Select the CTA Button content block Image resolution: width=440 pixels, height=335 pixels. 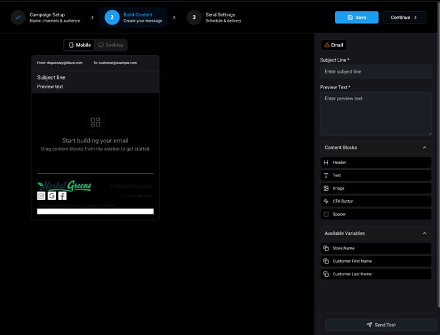point(376,201)
